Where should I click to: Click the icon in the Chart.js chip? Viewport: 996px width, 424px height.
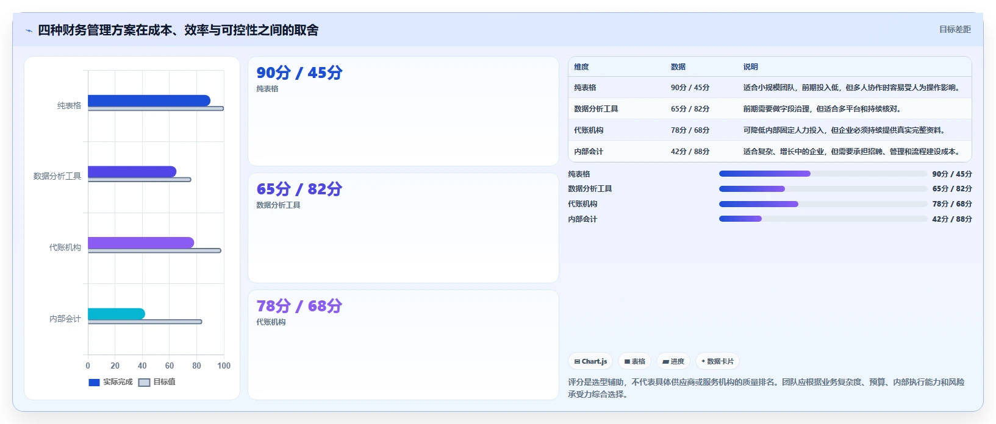[577, 362]
